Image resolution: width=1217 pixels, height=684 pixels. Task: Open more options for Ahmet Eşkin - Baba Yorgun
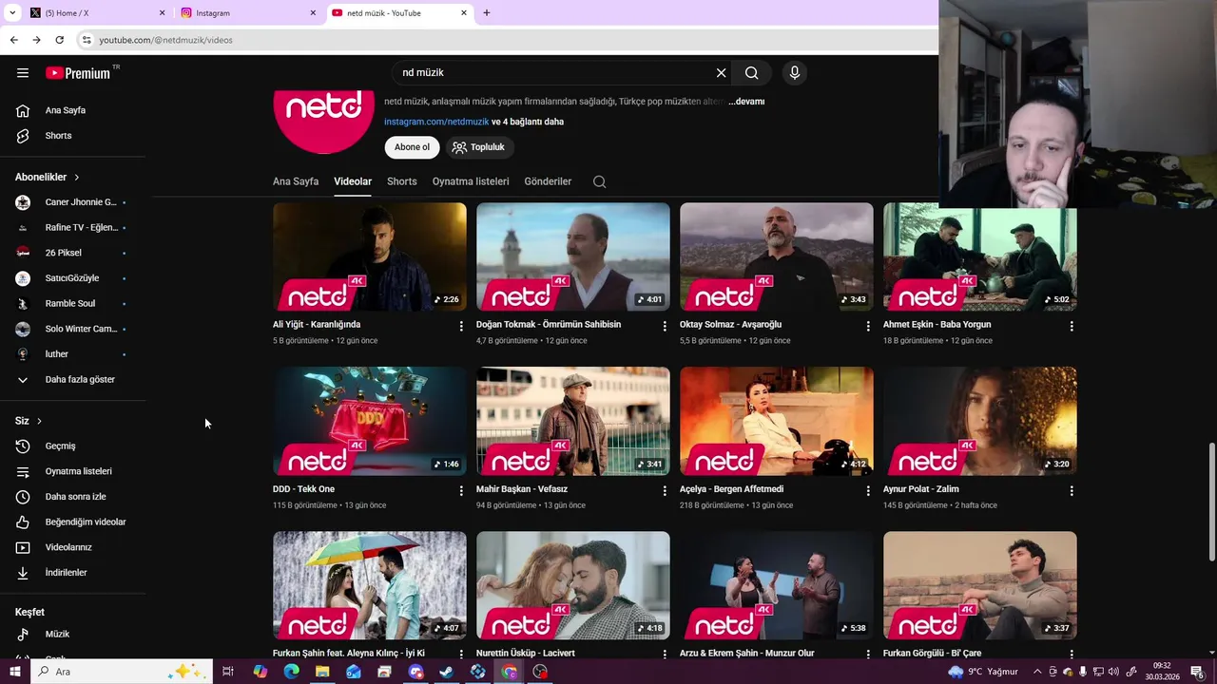click(1072, 326)
